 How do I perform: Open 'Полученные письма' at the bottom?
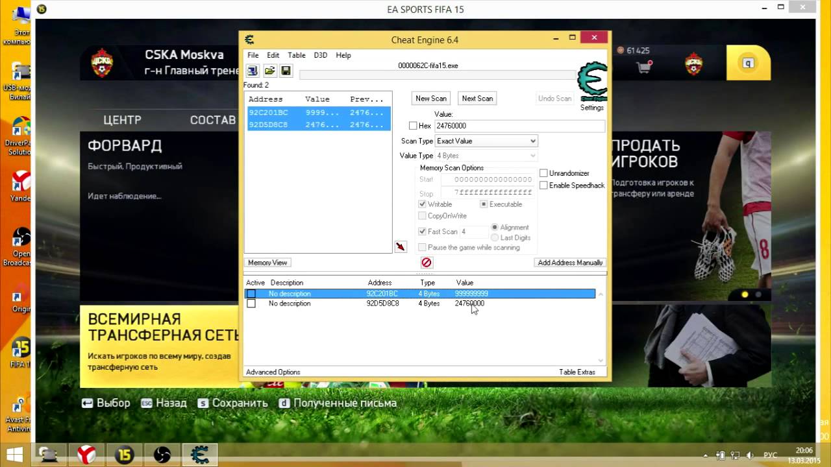(338, 403)
